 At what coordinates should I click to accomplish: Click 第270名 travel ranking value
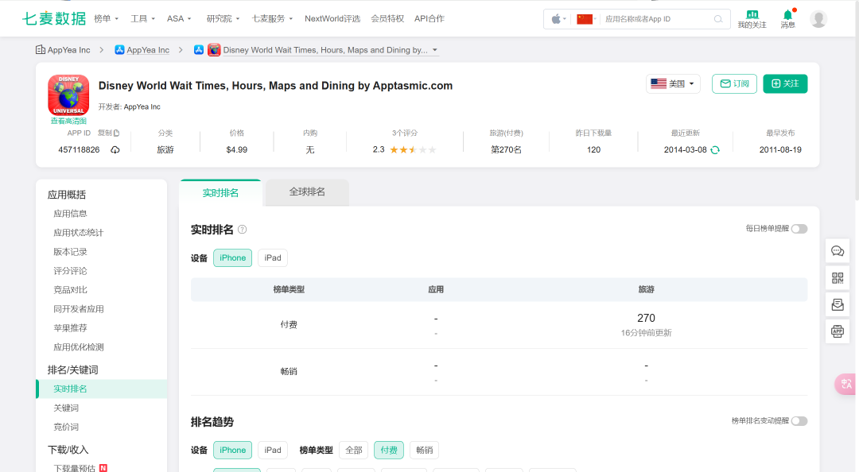(506, 149)
